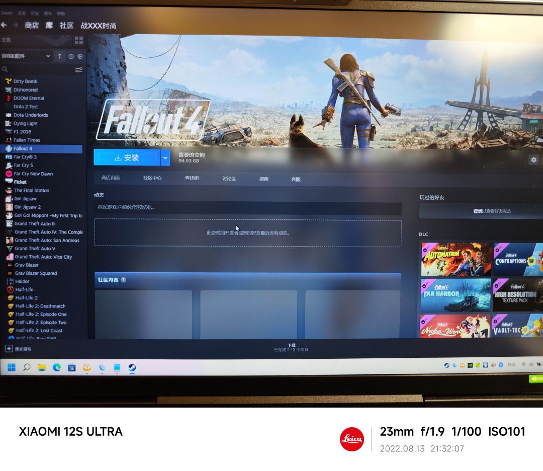This screenshot has height=471, width=543.
Task: Open the Contraptions DLC thumbnail
Action: coord(518,259)
